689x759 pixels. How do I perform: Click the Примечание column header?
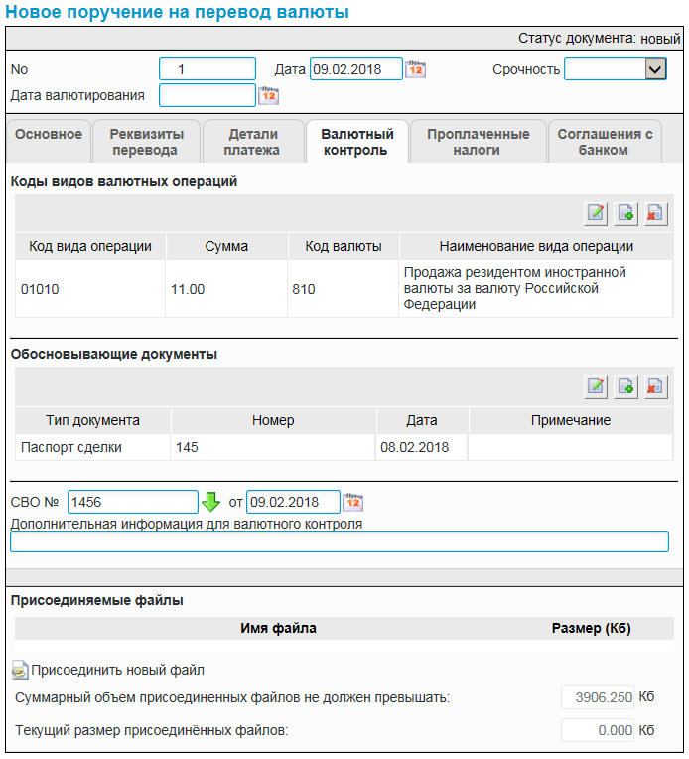571,420
